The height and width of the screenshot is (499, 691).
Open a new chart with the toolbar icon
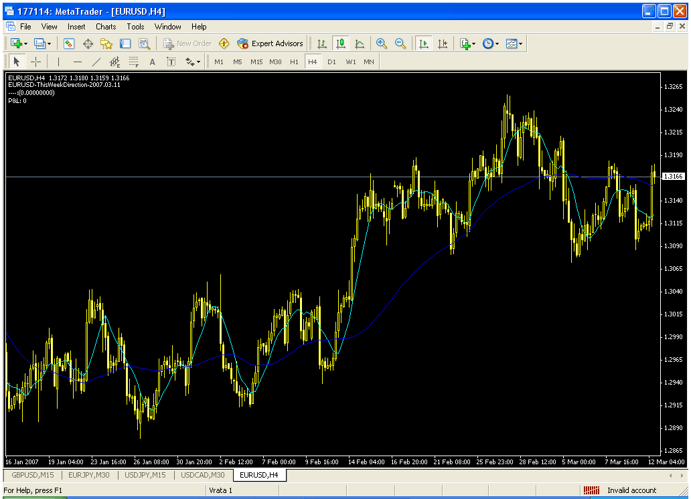[x=16, y=43]
